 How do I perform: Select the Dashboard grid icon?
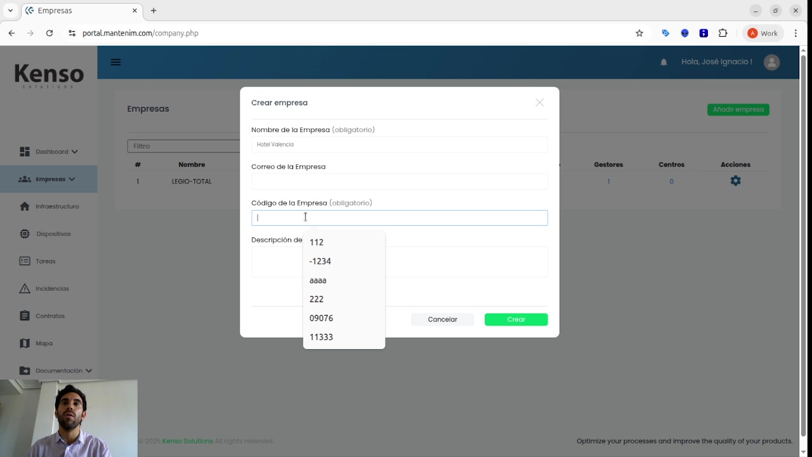[24, 151]
